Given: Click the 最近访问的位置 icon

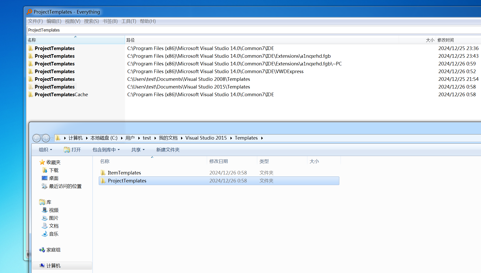Looking at the screenshot, I should pyautogui.click(x=44, y=186).
